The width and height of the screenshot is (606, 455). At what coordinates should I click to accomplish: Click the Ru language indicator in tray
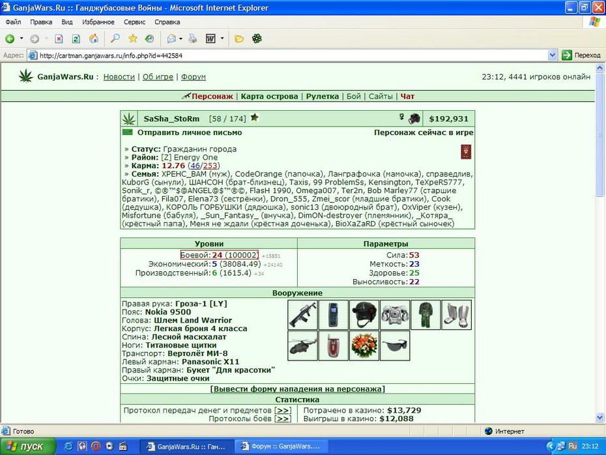coord(572,446)
